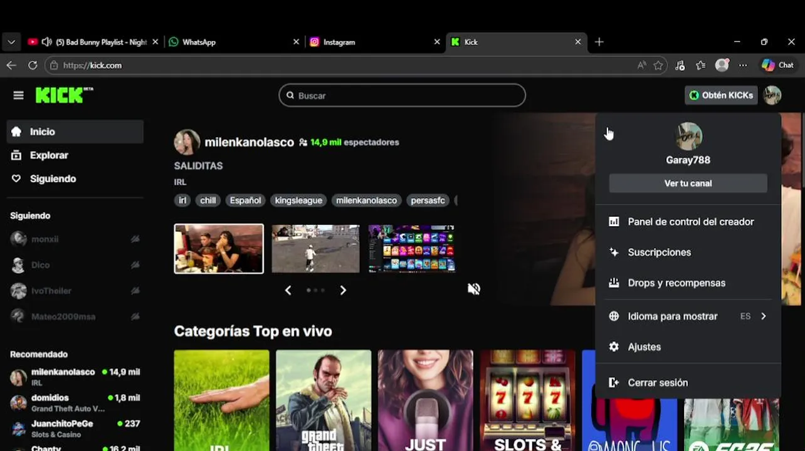This screenshot has height=451, width=805.
Task: Select the milenkanolasco tag
Action: click(366, 200)
